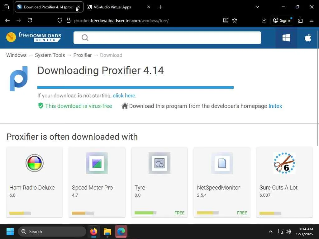
Task: Open the Proxifier breadcrumb link
Action: coord(82,55)
